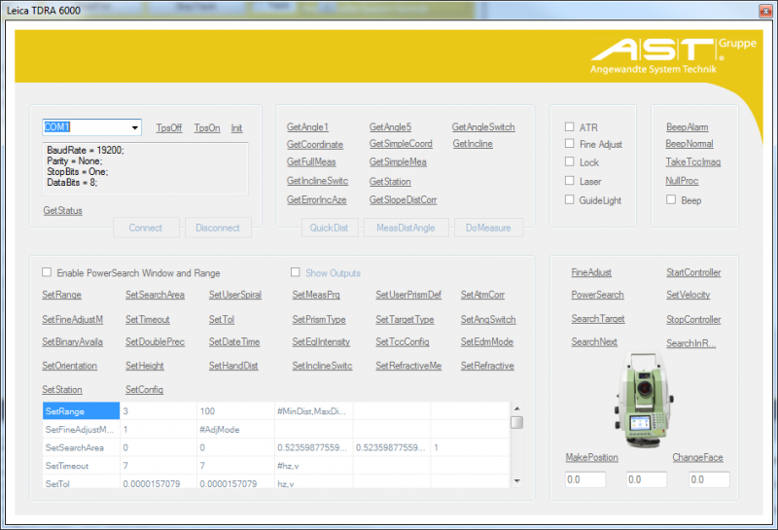Click the first 0.0 position input field
778x530 pixels.
(585, 479)
